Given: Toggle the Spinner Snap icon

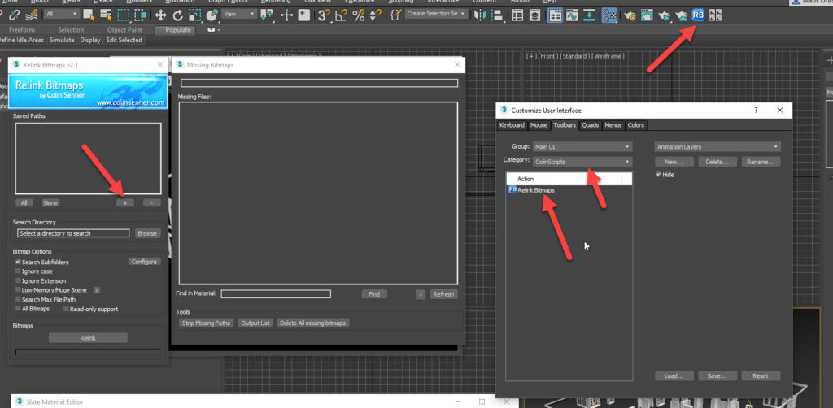Looking at the screenshot, I should click(x=374, y=15).
